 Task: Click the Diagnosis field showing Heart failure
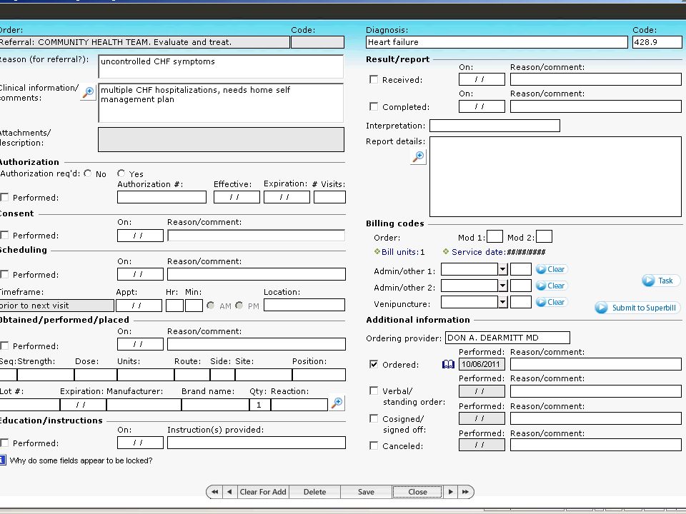(497, 42)
